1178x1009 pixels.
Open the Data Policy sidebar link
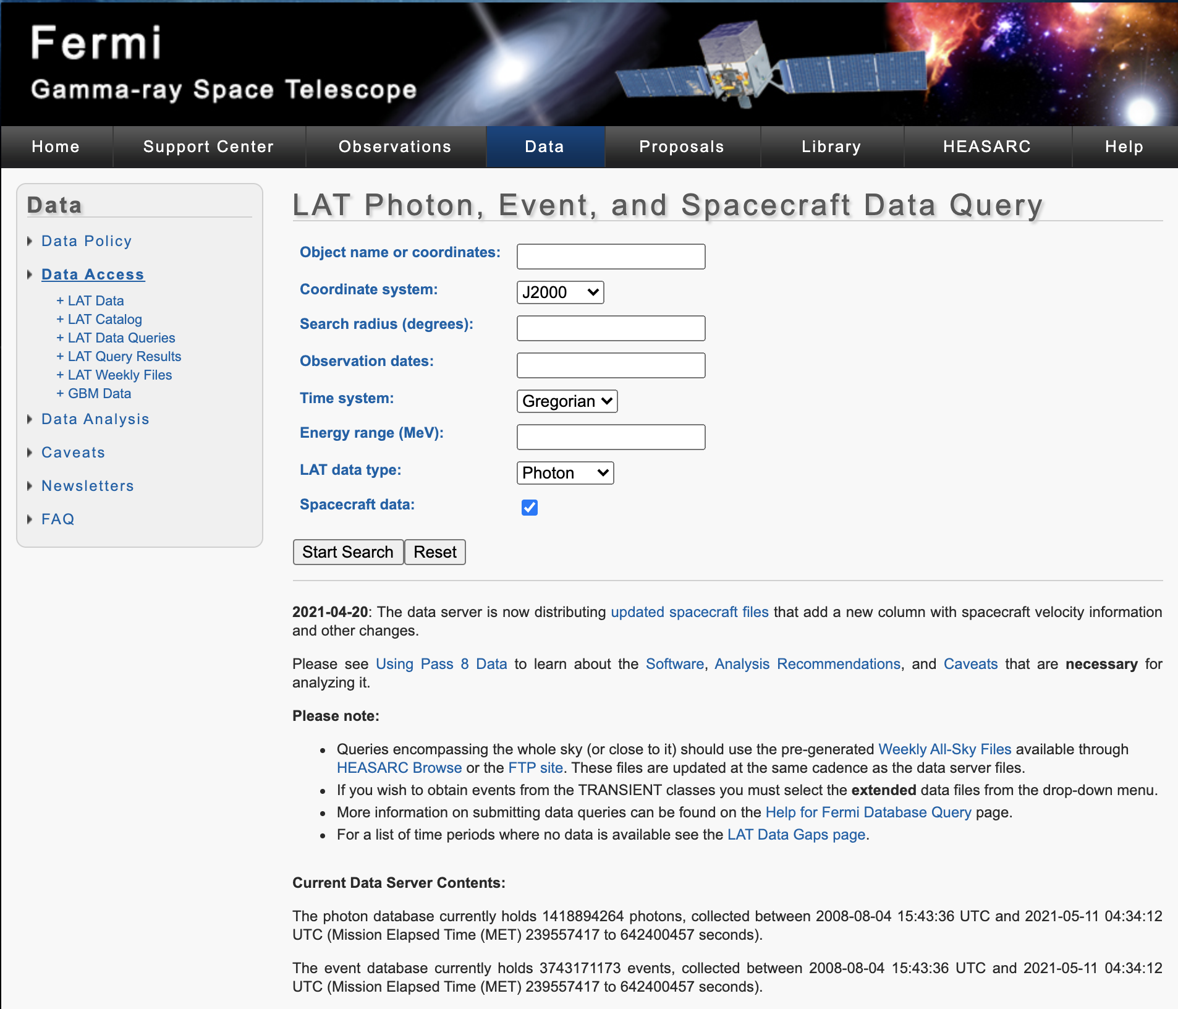point(87,241)
